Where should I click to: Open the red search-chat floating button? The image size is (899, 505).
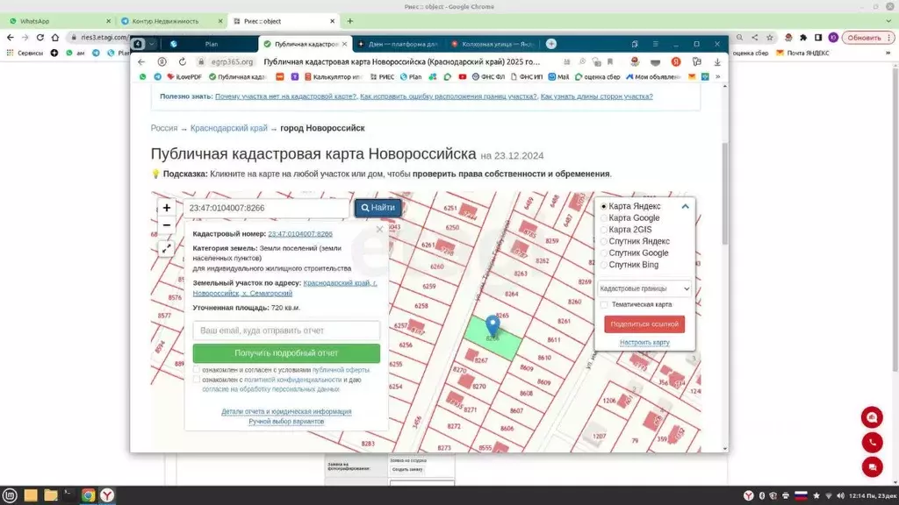click(x=872, y=417)
